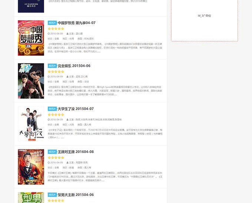Click the cast names in 中国梦想秀 entry
252x203 pixels.
coord(79,34)
